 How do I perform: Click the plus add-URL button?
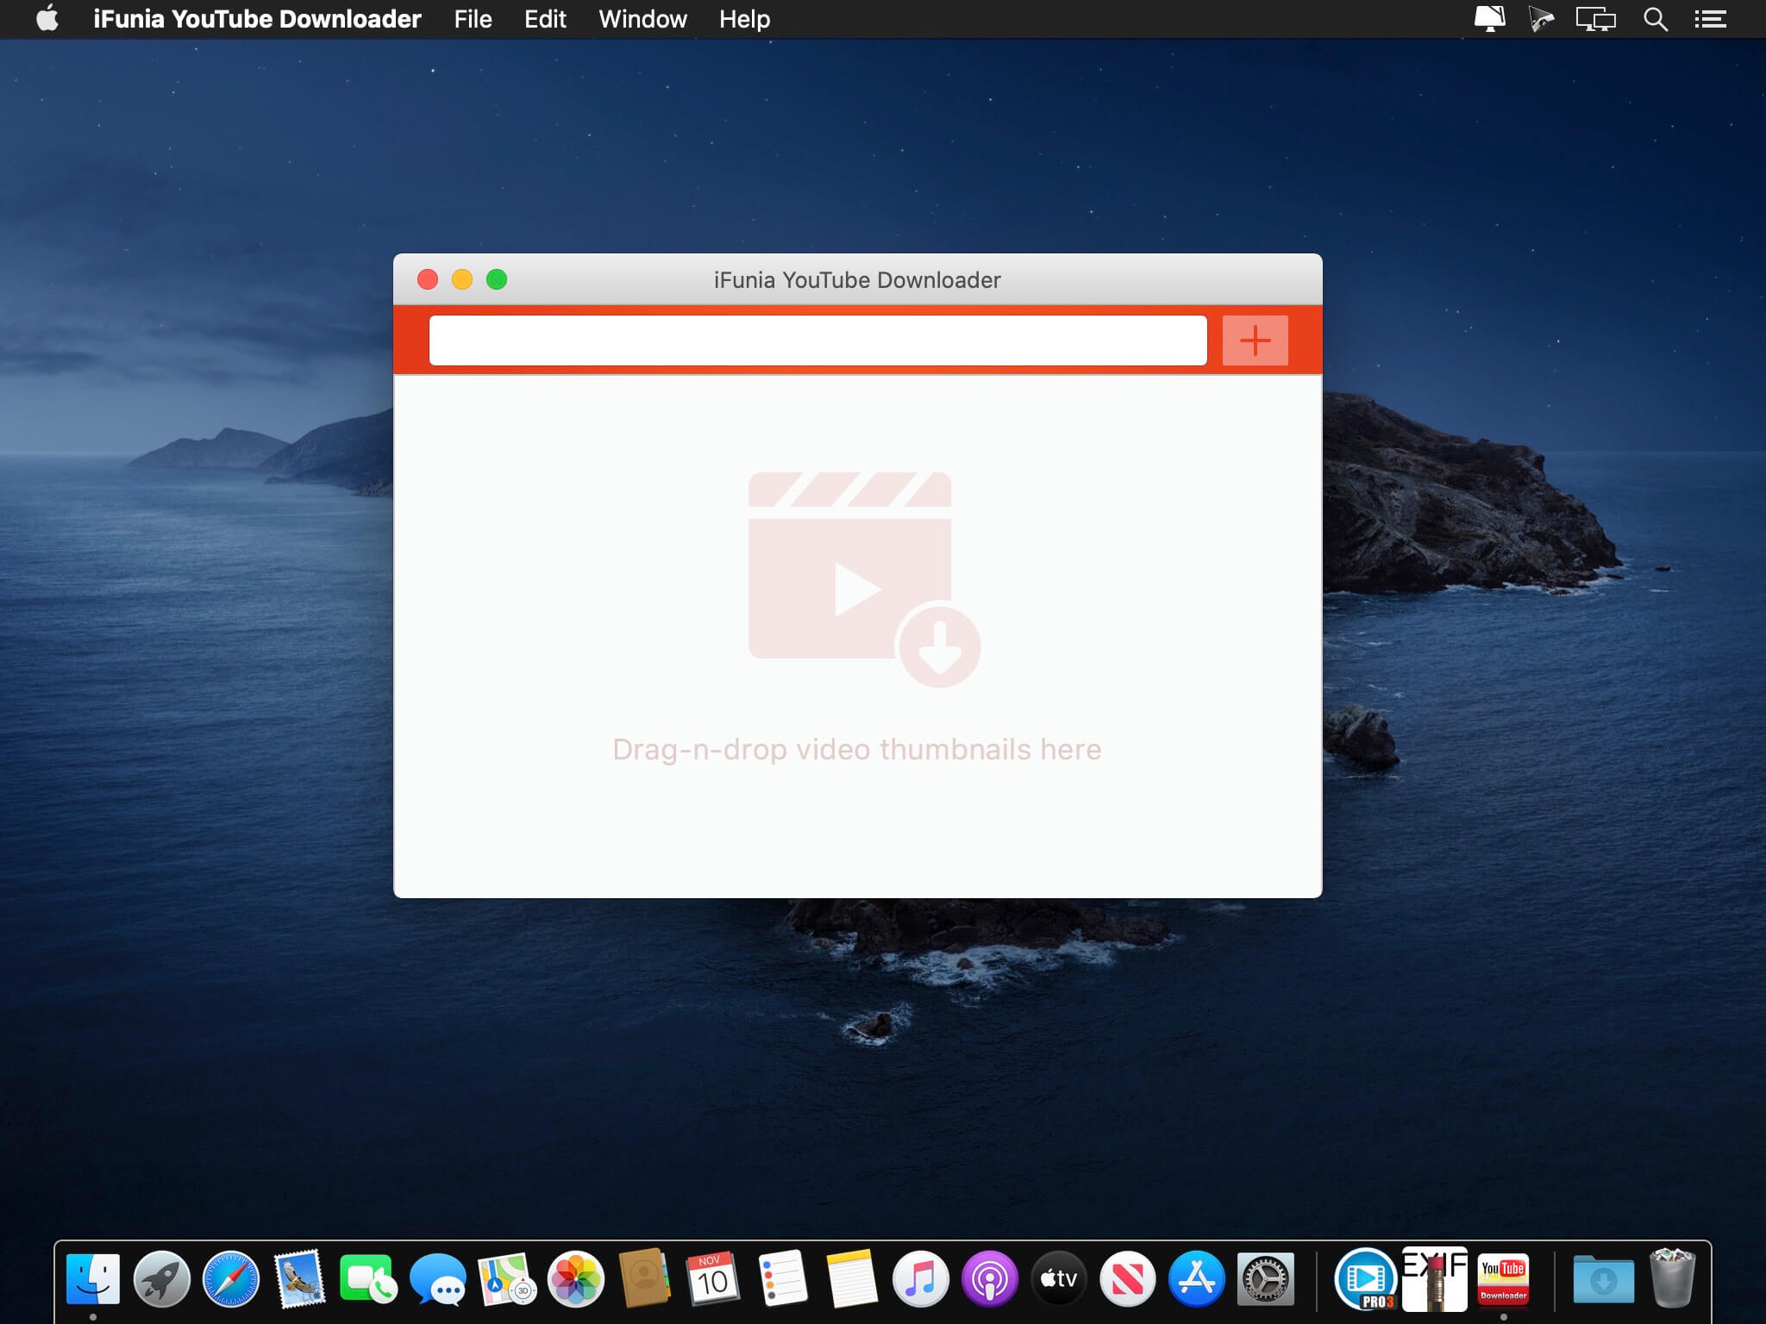(1255, 340)
